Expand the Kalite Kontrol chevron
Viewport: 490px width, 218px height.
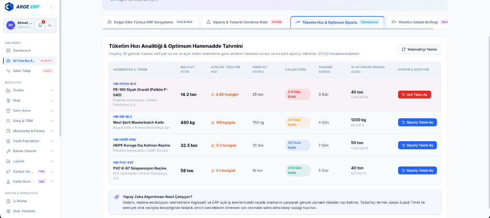tap(52, 182)
